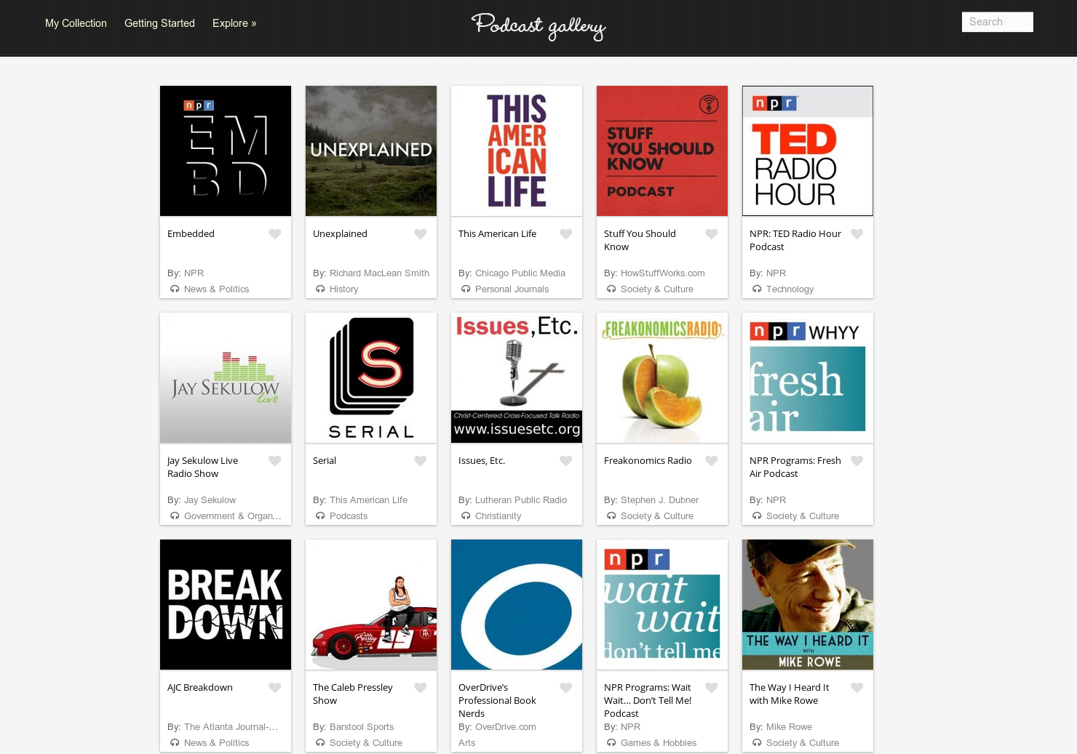Click author Chicago Public Media
This screenshot has height=754, width=1077.
click(520, 273)
